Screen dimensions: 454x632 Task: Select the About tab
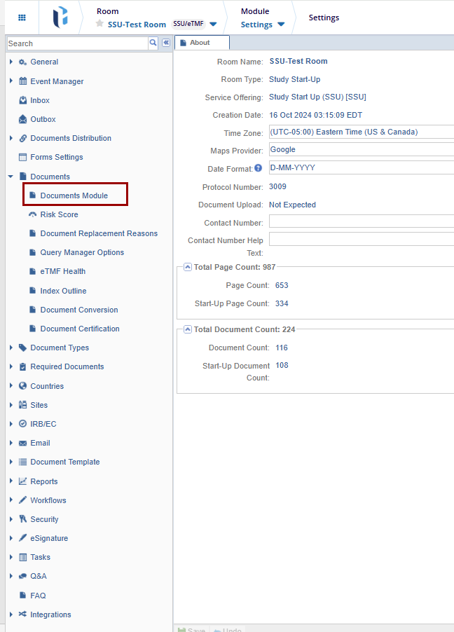pos(200,43)
